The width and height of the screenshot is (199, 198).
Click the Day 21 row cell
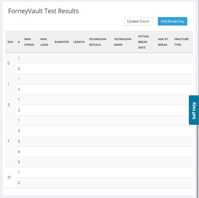pyautogui.click(x=10, y=177)
